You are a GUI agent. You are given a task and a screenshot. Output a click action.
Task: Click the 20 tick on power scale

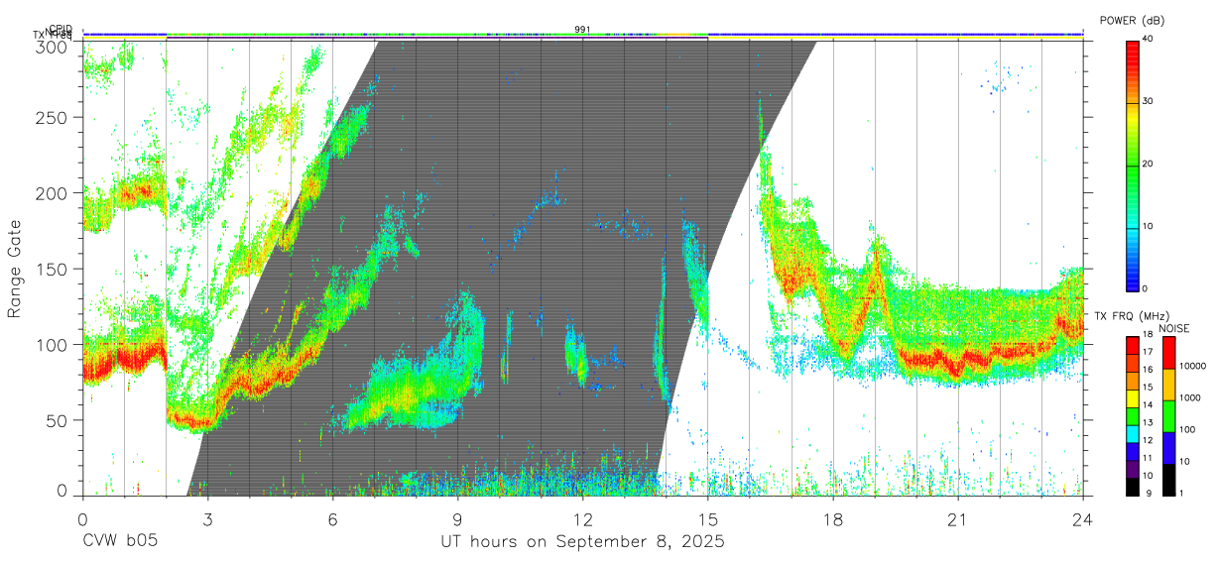point(1149,164)
